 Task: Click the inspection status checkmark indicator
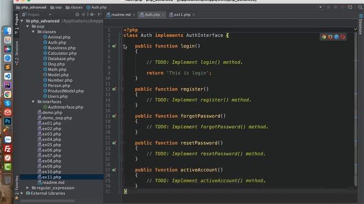355,29
